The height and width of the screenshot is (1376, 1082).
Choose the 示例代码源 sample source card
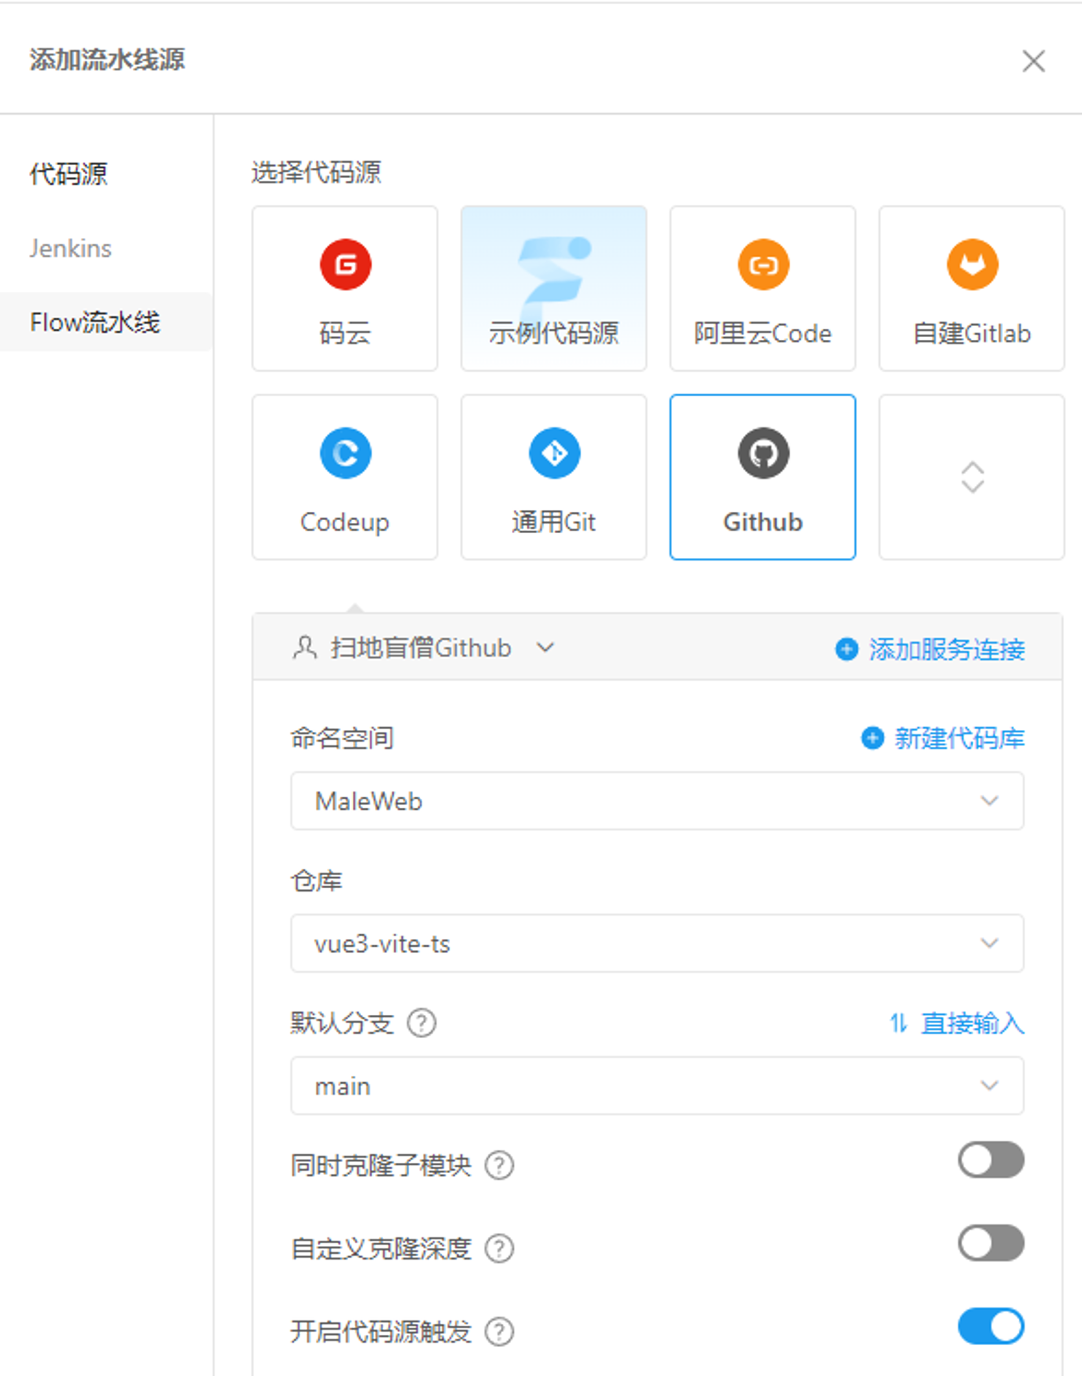tap(554, 288)
